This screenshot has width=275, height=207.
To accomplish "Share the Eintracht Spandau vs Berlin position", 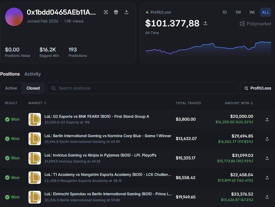I will pyautogui.click(x=267, y=197).
